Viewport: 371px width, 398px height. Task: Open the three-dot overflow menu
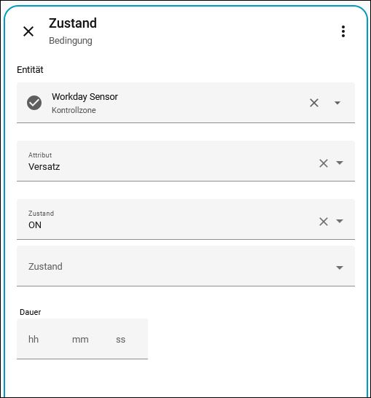coord(343,31)
